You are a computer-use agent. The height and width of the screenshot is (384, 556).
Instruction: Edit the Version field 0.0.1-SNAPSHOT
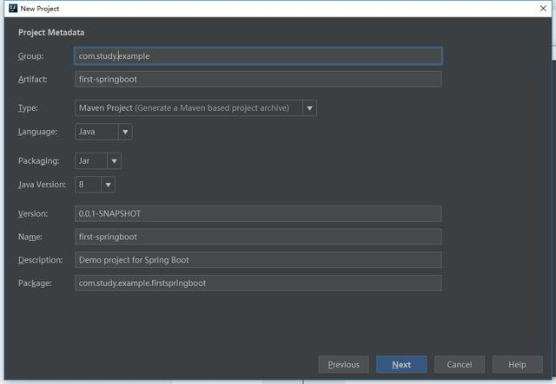(x=258, y=214)
